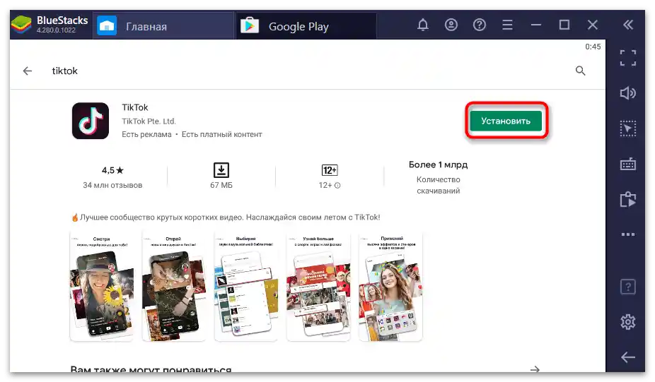Image resolution: width=655 pixels, height=382 pixels.
Task: Toggle fullscreen mode in sidebar
Action: click(628, 58)
